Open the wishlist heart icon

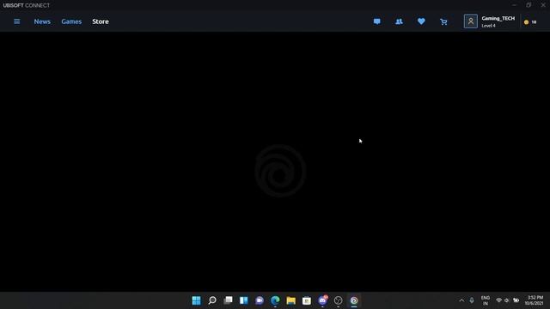click(421, 21)
